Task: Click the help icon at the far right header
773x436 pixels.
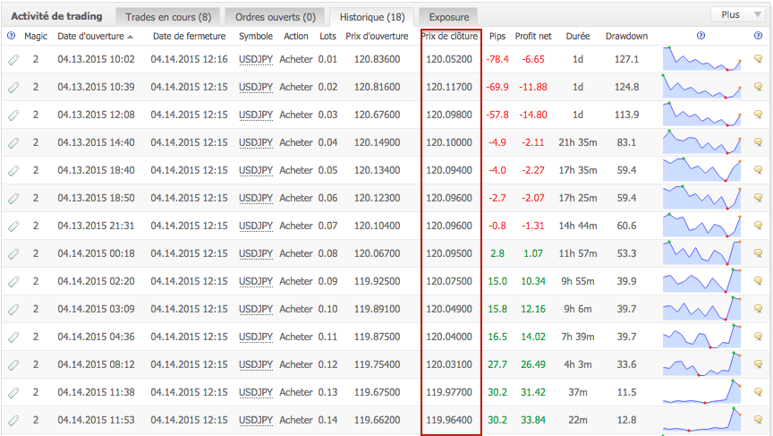Action: (759, 36)
